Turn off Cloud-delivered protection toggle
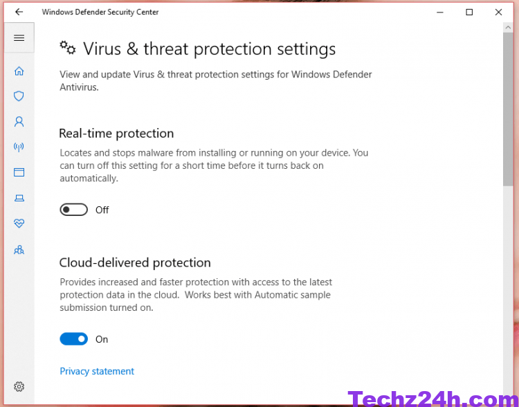The height and width of the screenshot is (407, 519). [73, 338]
